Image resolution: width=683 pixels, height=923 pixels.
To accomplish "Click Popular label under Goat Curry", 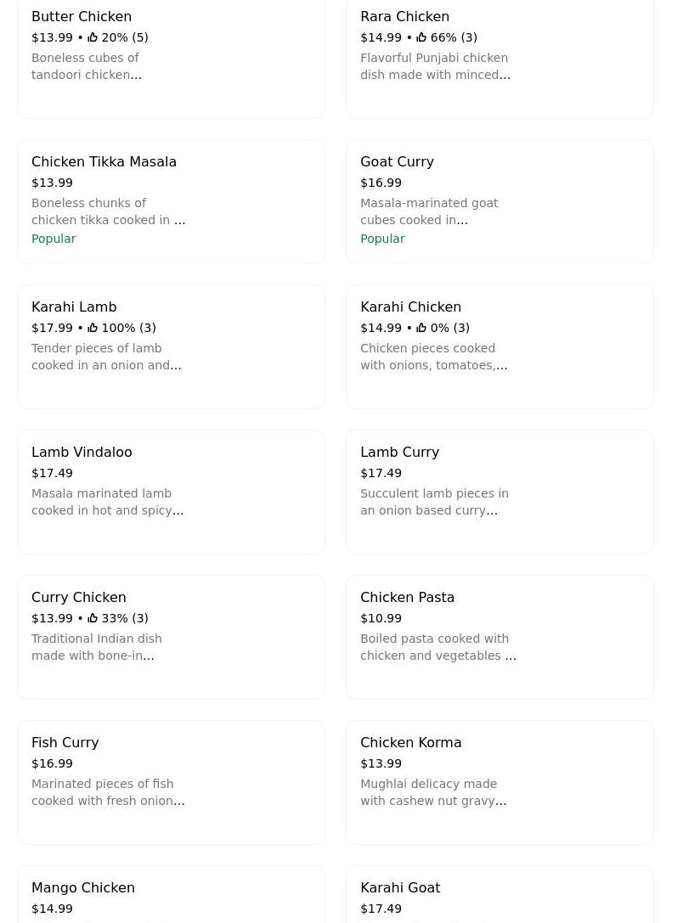I will [x=382, y=239].
